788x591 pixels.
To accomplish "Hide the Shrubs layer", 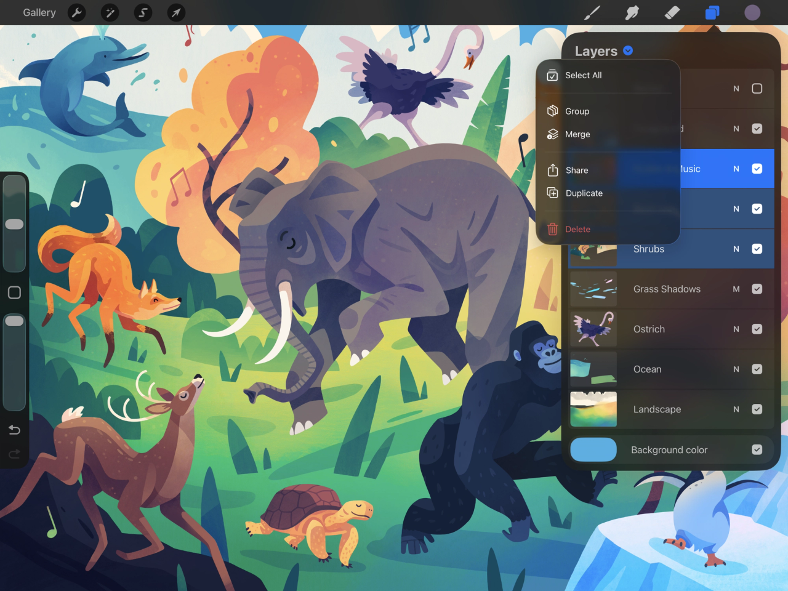I will tap(757, 249).
